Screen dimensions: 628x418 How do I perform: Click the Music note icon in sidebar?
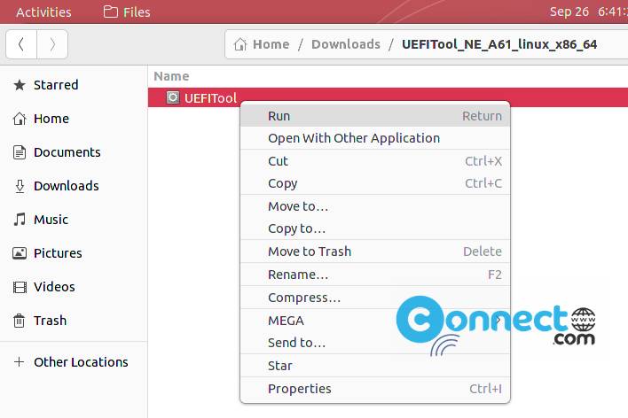click(x=20, y=220)
